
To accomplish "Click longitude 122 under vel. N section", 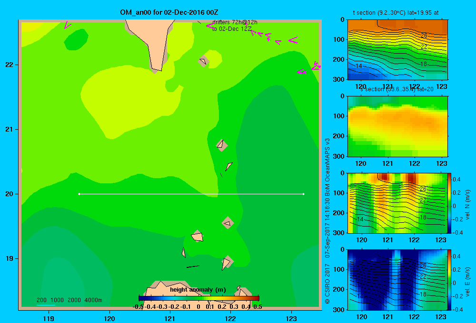I will coord(414,240).
